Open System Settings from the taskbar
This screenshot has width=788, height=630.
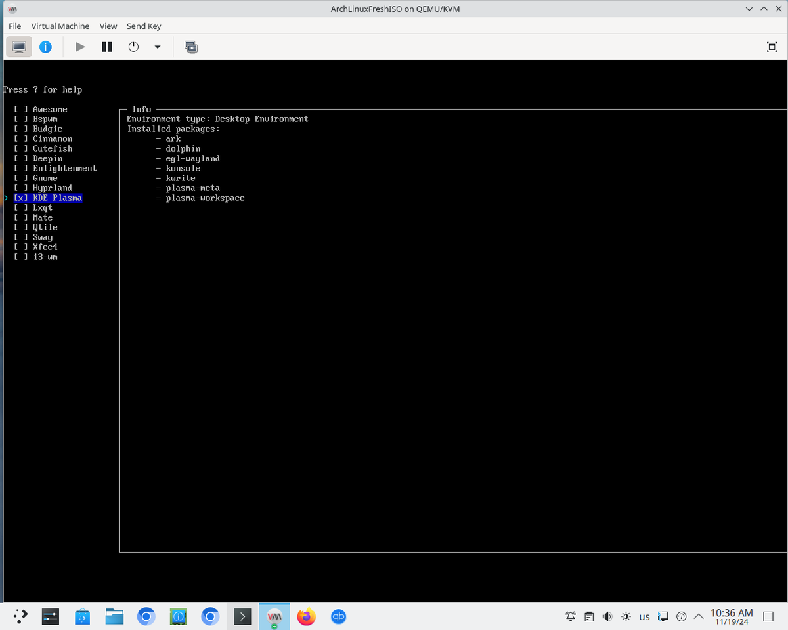[x=51, y=616]
